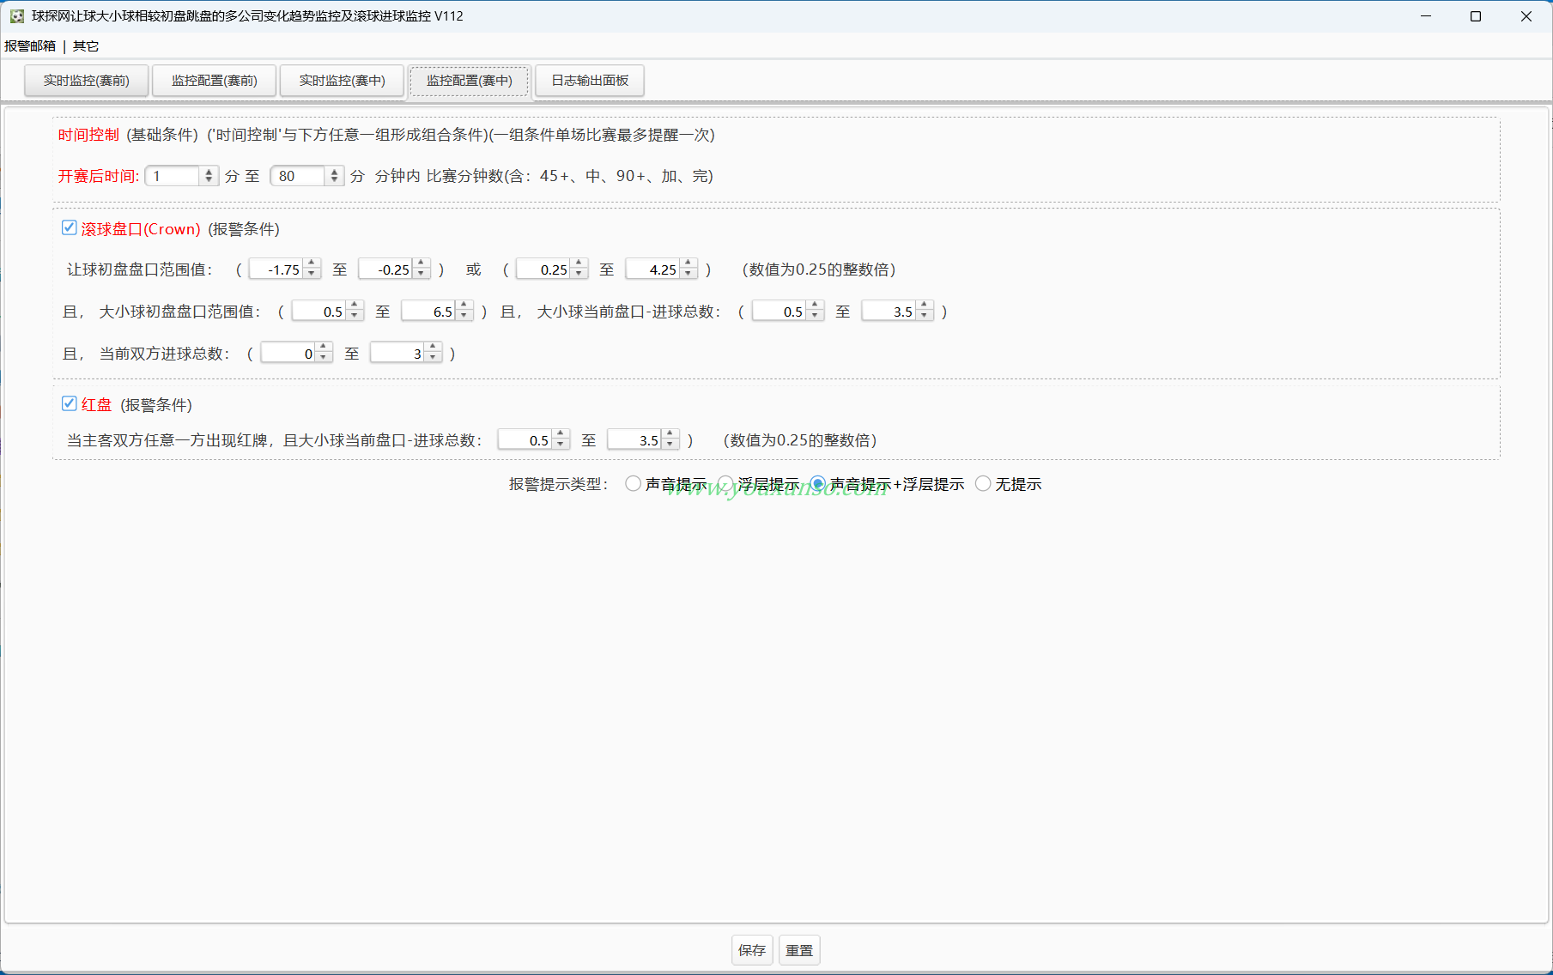Minimize the application window
This screenshot has height=975, width=1553.
tap(1426, 16)
